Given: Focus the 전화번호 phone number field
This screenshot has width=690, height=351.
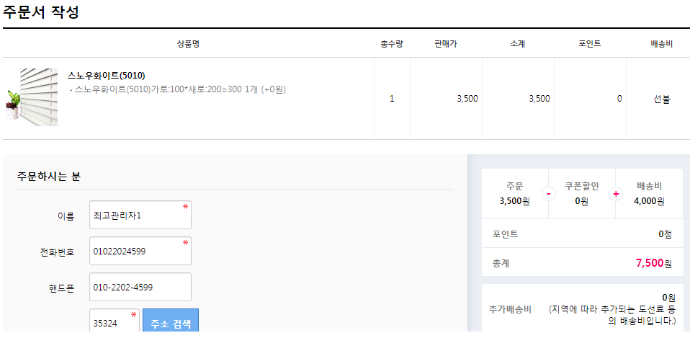Looking at the screenshot, I should pos(140,251).
